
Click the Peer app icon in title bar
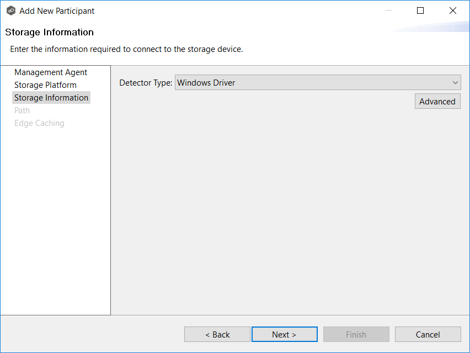[x=10, y=10]
